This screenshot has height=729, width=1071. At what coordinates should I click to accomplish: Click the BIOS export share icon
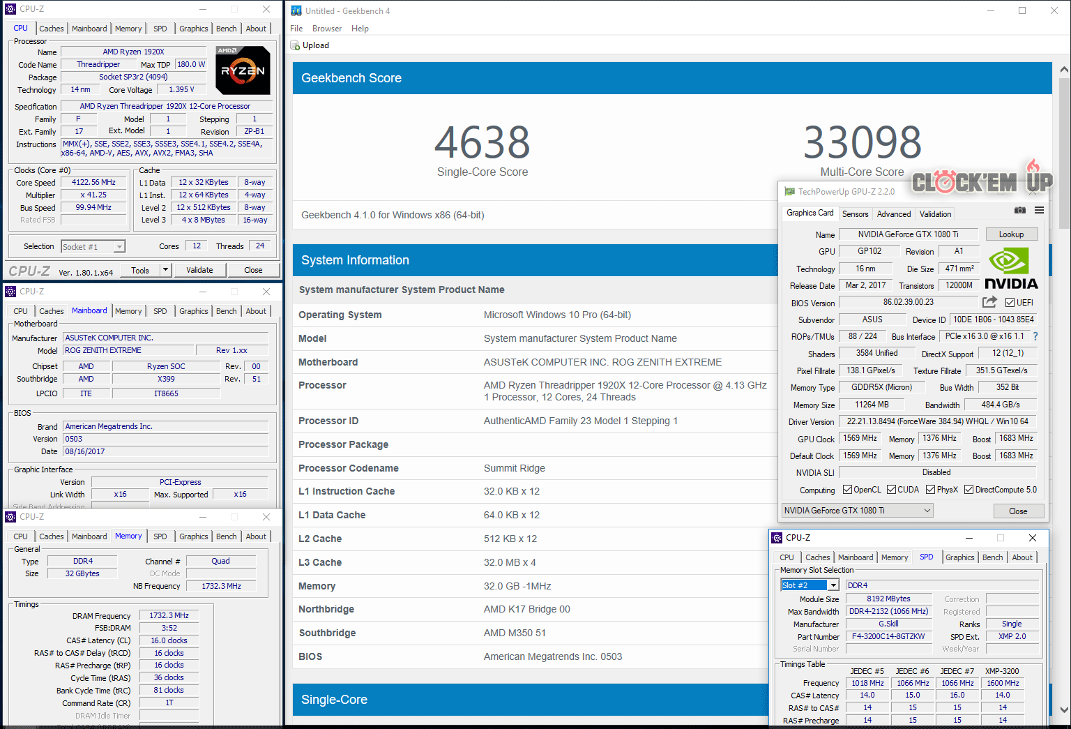pos(989,302)
